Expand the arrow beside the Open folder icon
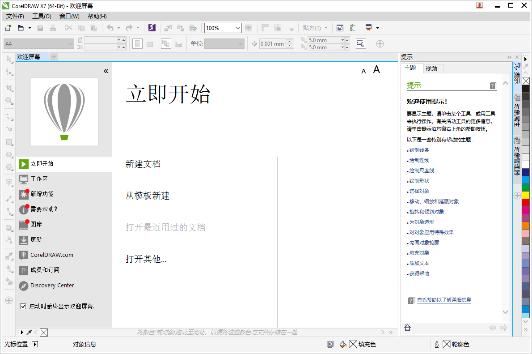532x354 pixels. (x=30, y=28)
